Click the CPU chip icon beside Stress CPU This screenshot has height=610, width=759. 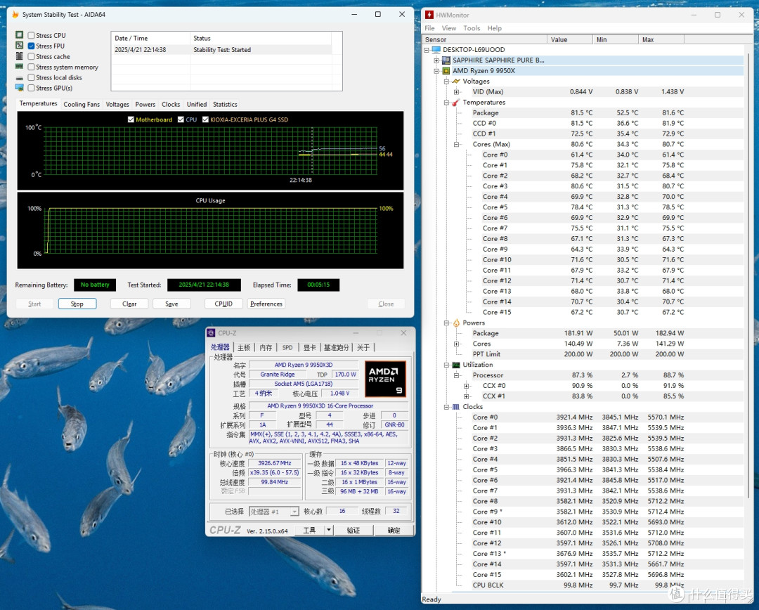point(20,35)
